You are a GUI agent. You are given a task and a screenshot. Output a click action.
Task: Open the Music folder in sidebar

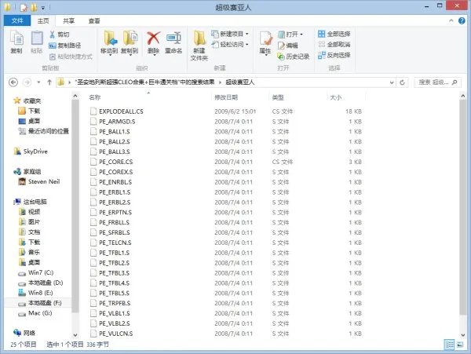[x=30, y=252]
